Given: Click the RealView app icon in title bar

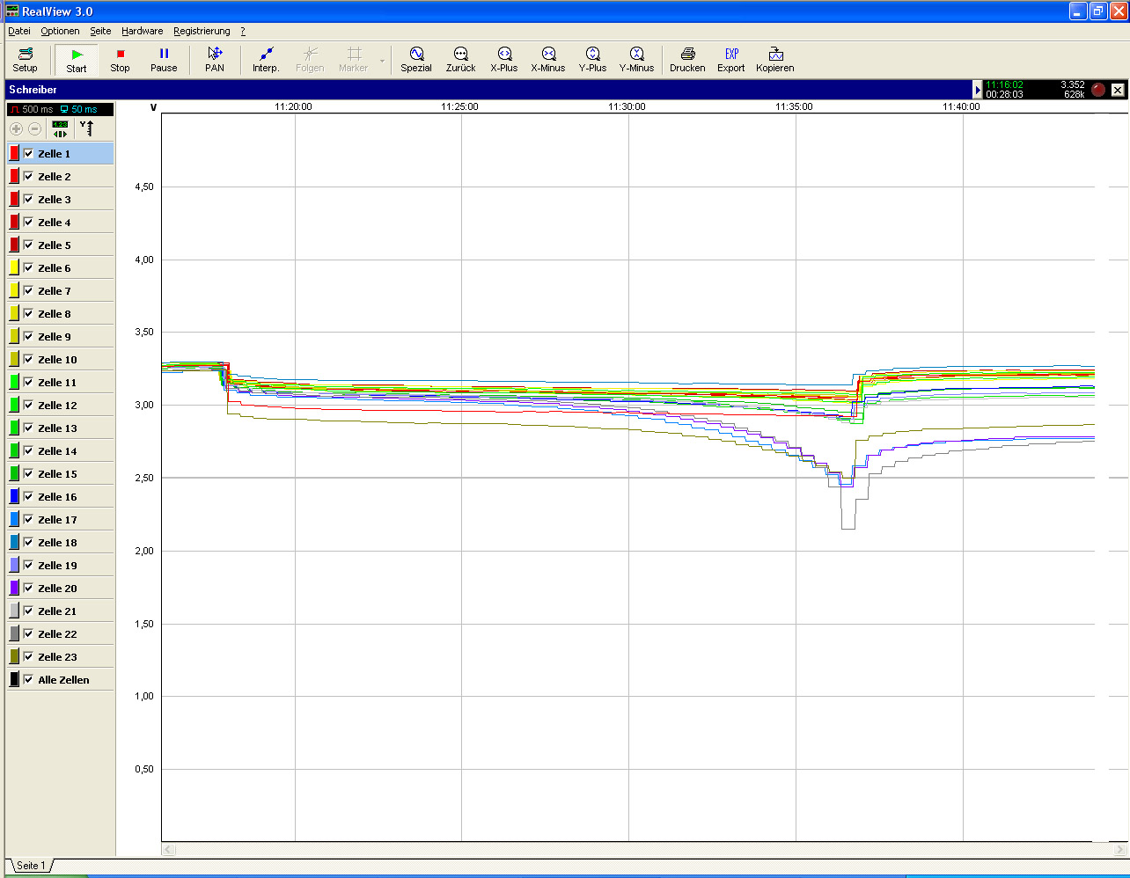Looking at the screenshot, I should [11, 11].
